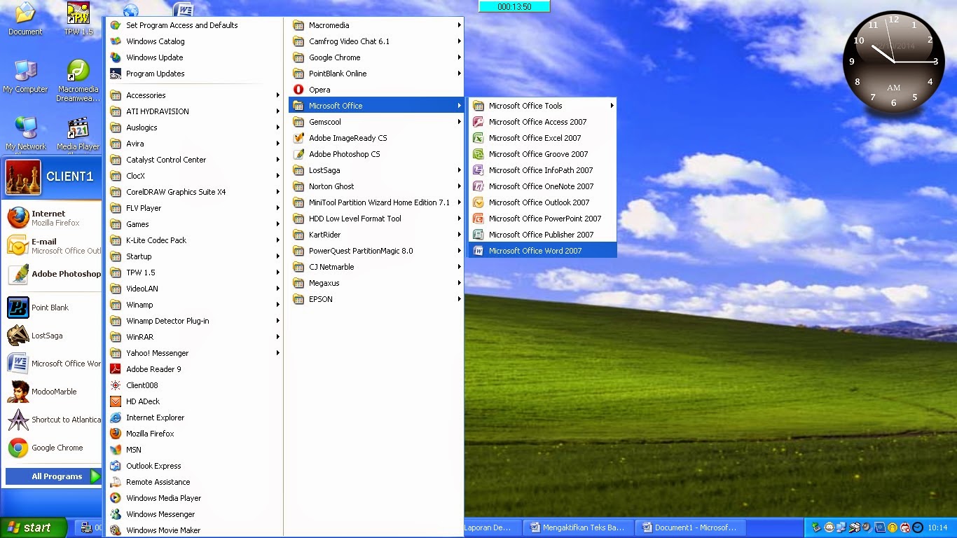Expand the Macromedia program folder
This screenshot has width=957, height=538.
pos(376,25)
